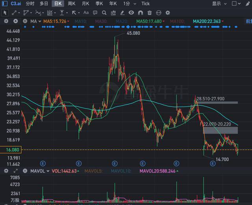Toggle the MA5 indicator line
This screenshot has height=205, width=252.
click(55, 21)
